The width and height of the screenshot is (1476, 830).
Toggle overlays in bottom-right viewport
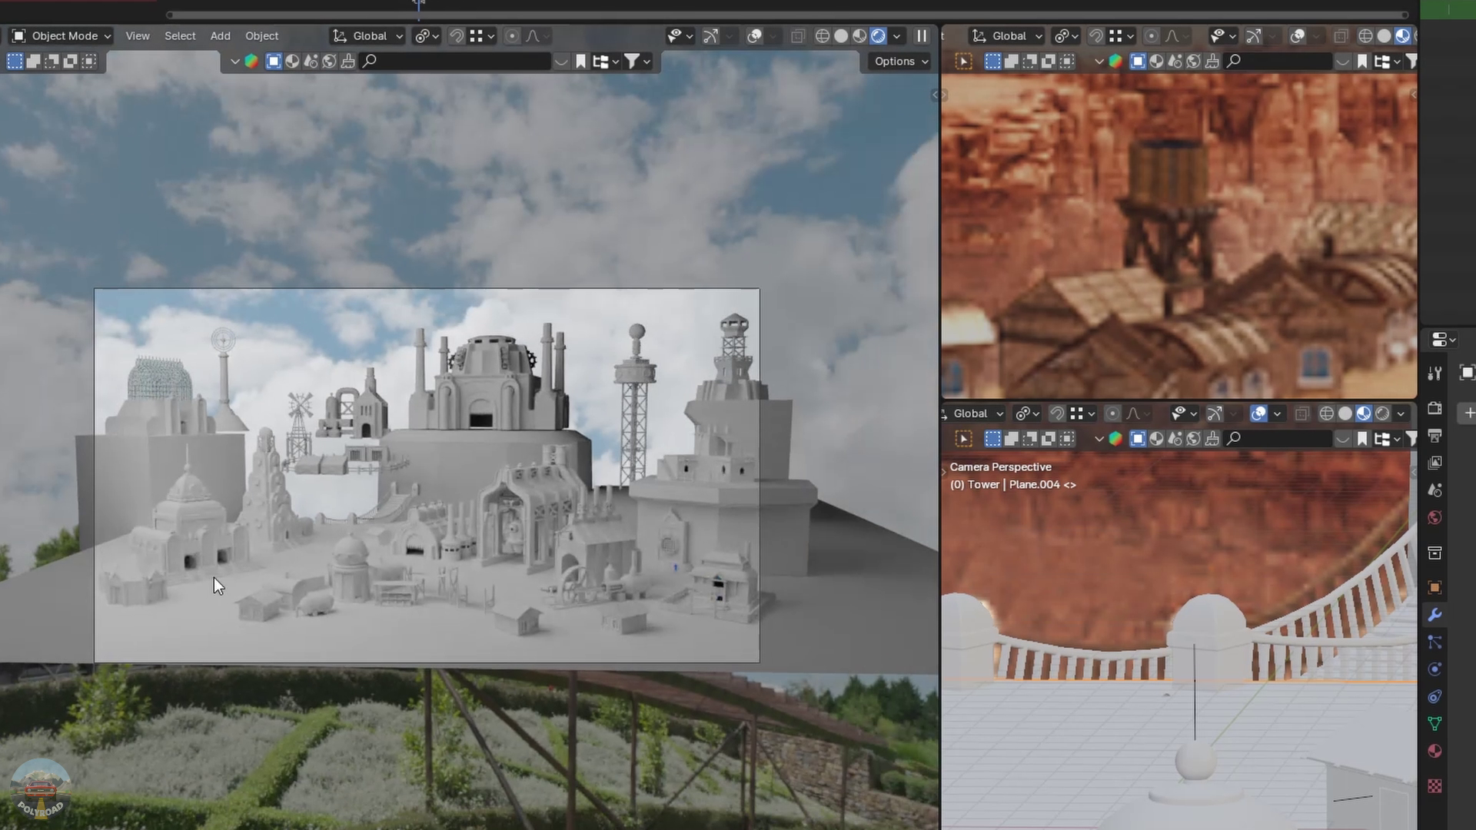point(1258,413)
